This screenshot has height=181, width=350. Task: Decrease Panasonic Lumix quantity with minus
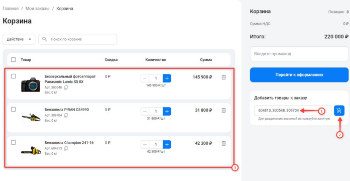145,78
